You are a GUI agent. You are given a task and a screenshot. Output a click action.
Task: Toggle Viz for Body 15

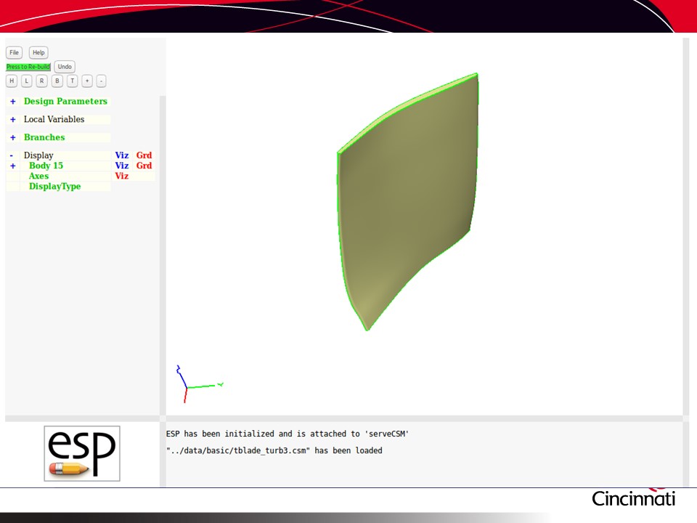pos(121,166)
